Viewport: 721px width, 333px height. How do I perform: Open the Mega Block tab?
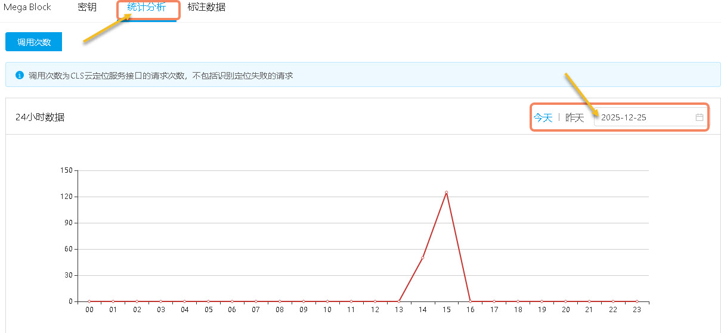pos(27,8)
